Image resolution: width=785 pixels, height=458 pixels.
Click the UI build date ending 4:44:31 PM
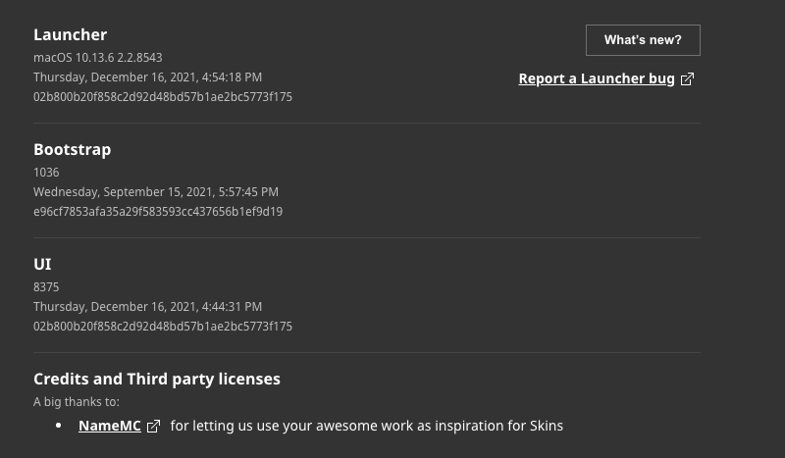pos(148,307)
